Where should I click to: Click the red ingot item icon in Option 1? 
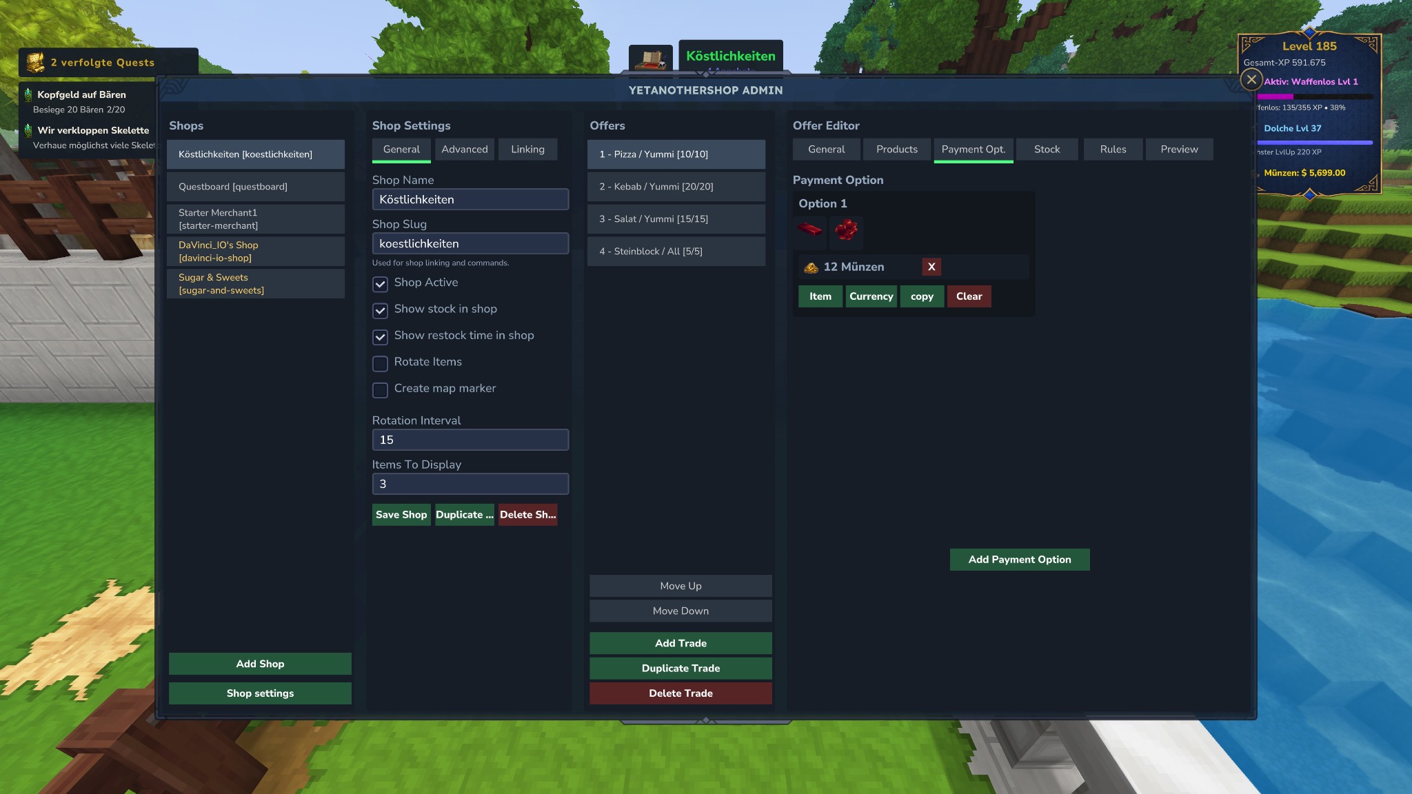pos(810,229)
